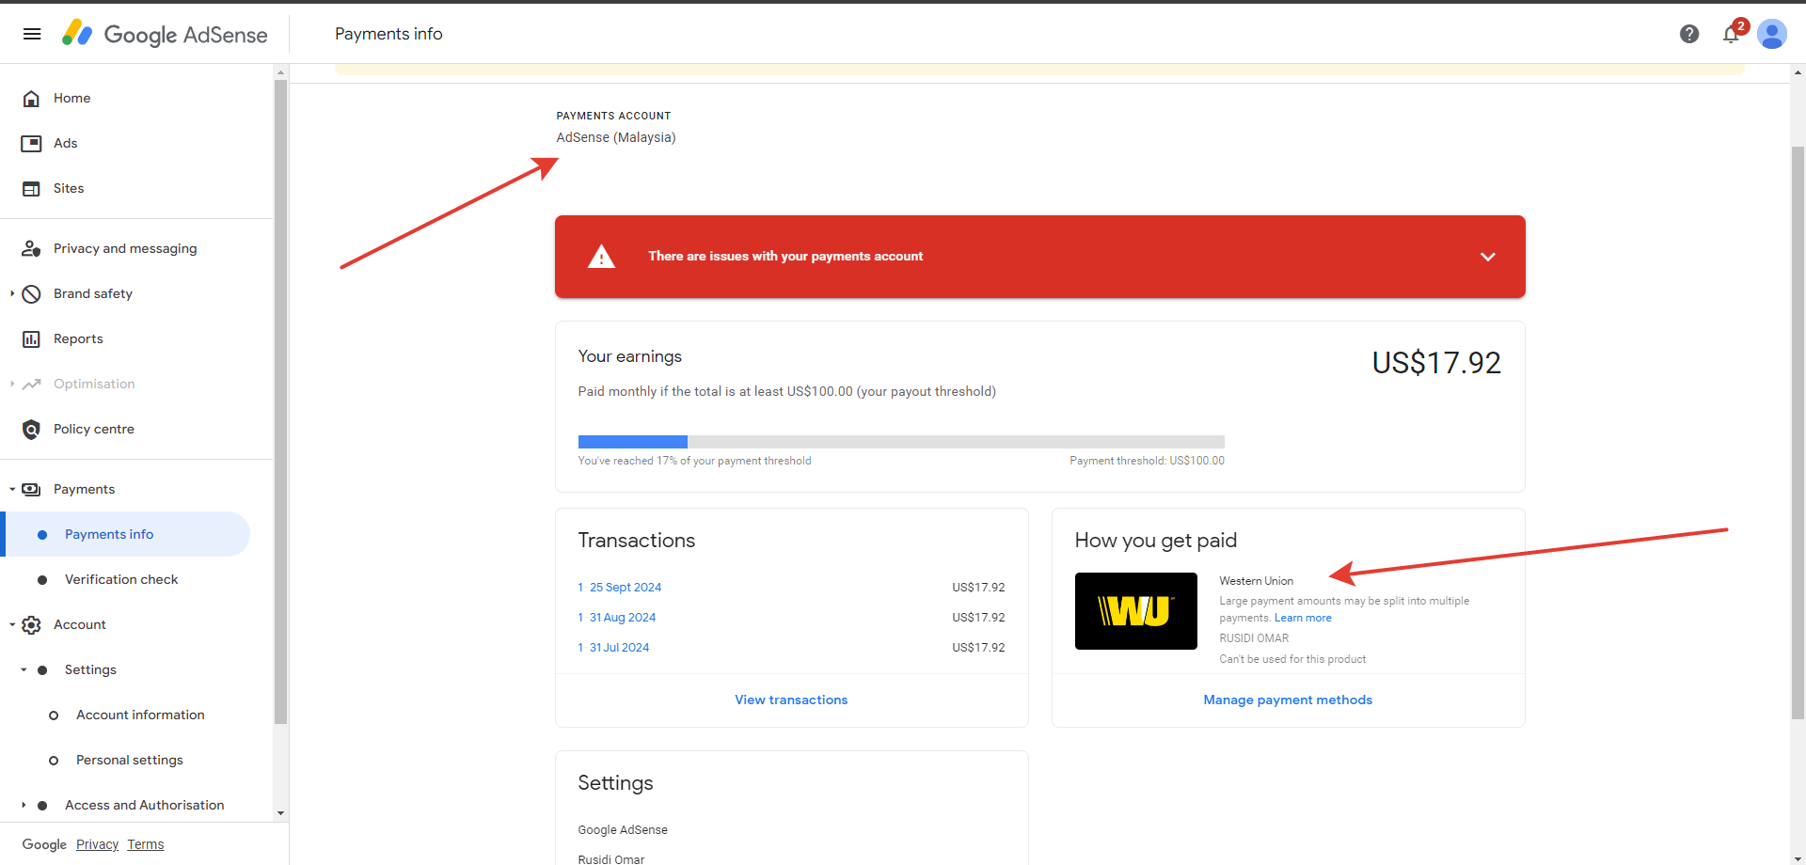Screen dimensions: 1806x865
Task: Click the Payments info page title
Action: click(x=388, y=34)
